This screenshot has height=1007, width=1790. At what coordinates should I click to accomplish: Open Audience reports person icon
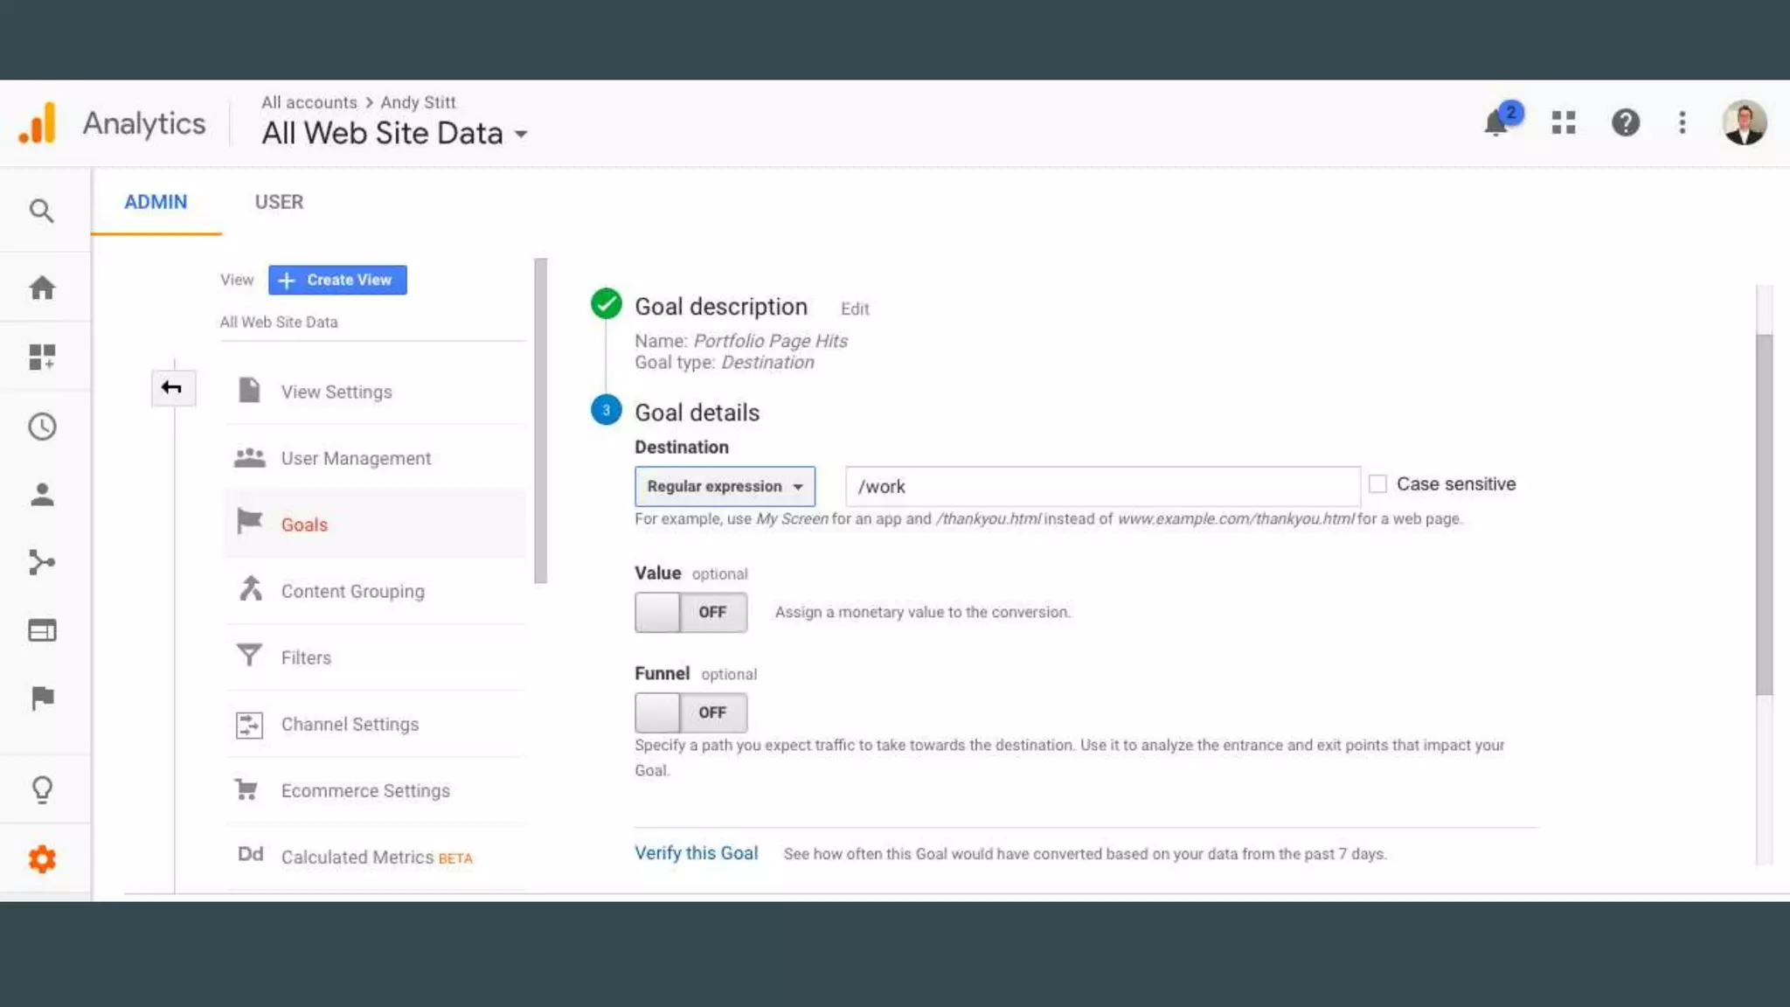[x=41, y=495]
